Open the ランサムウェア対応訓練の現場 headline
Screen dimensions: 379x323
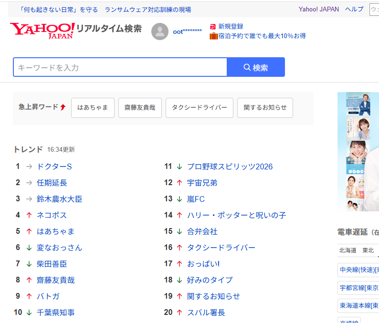[147, 10]
